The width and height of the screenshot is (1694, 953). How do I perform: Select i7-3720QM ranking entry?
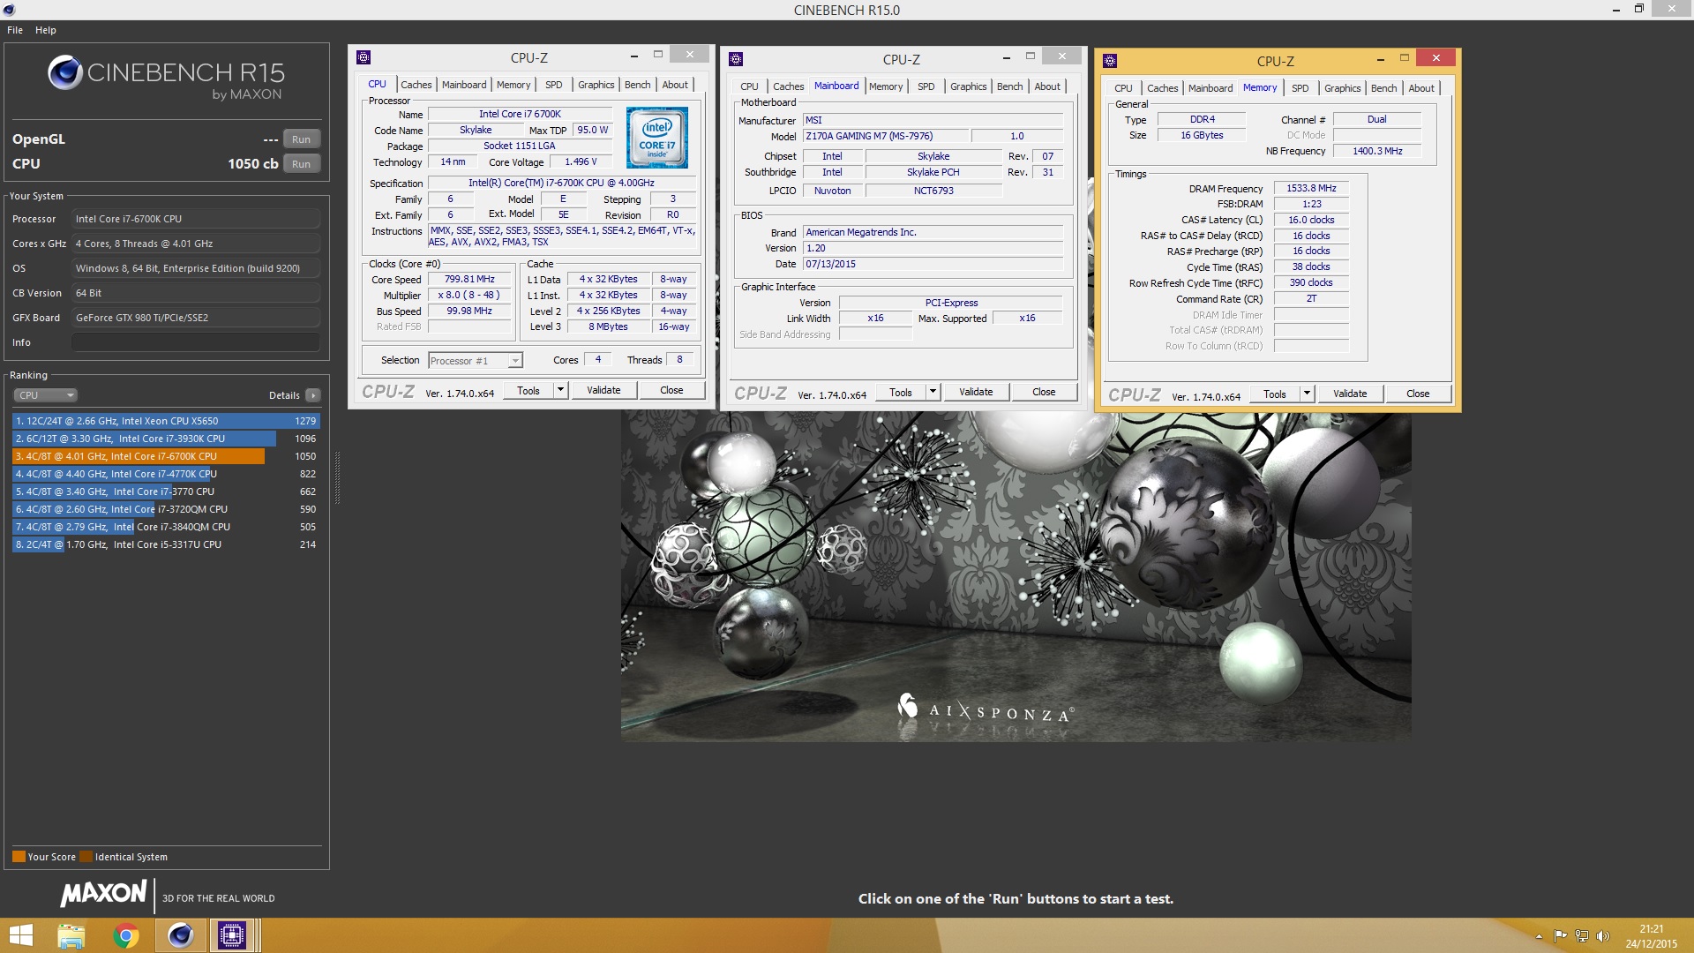point(166,509)
